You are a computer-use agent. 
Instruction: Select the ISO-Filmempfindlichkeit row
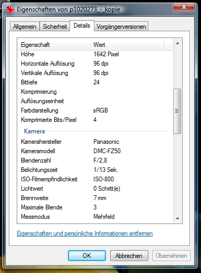(x=95, y=179)
